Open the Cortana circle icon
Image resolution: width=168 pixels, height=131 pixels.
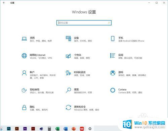tap(113, 90)
